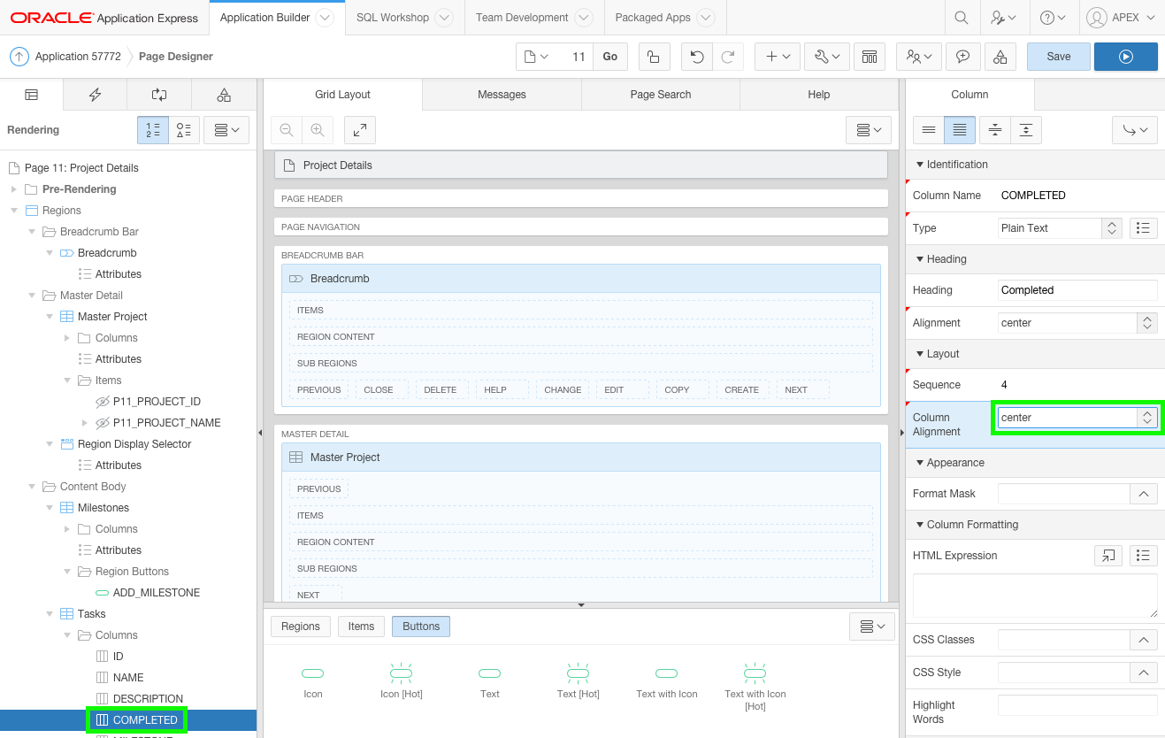Click the Save button

[1058, 57]
